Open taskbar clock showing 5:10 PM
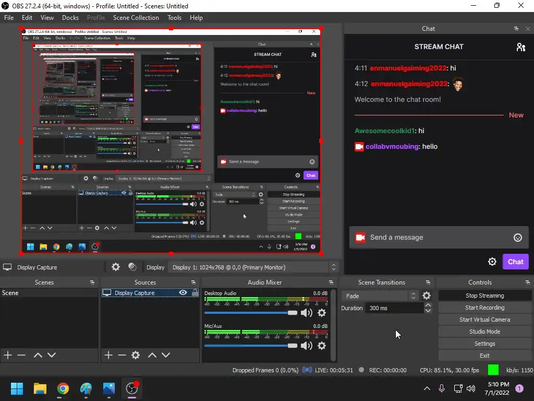The width and height of the screenshot is (534, 401). point(497,388)
